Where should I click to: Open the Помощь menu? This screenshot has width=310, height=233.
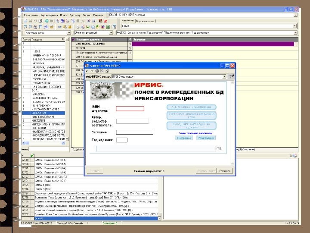tap(98, 15)
